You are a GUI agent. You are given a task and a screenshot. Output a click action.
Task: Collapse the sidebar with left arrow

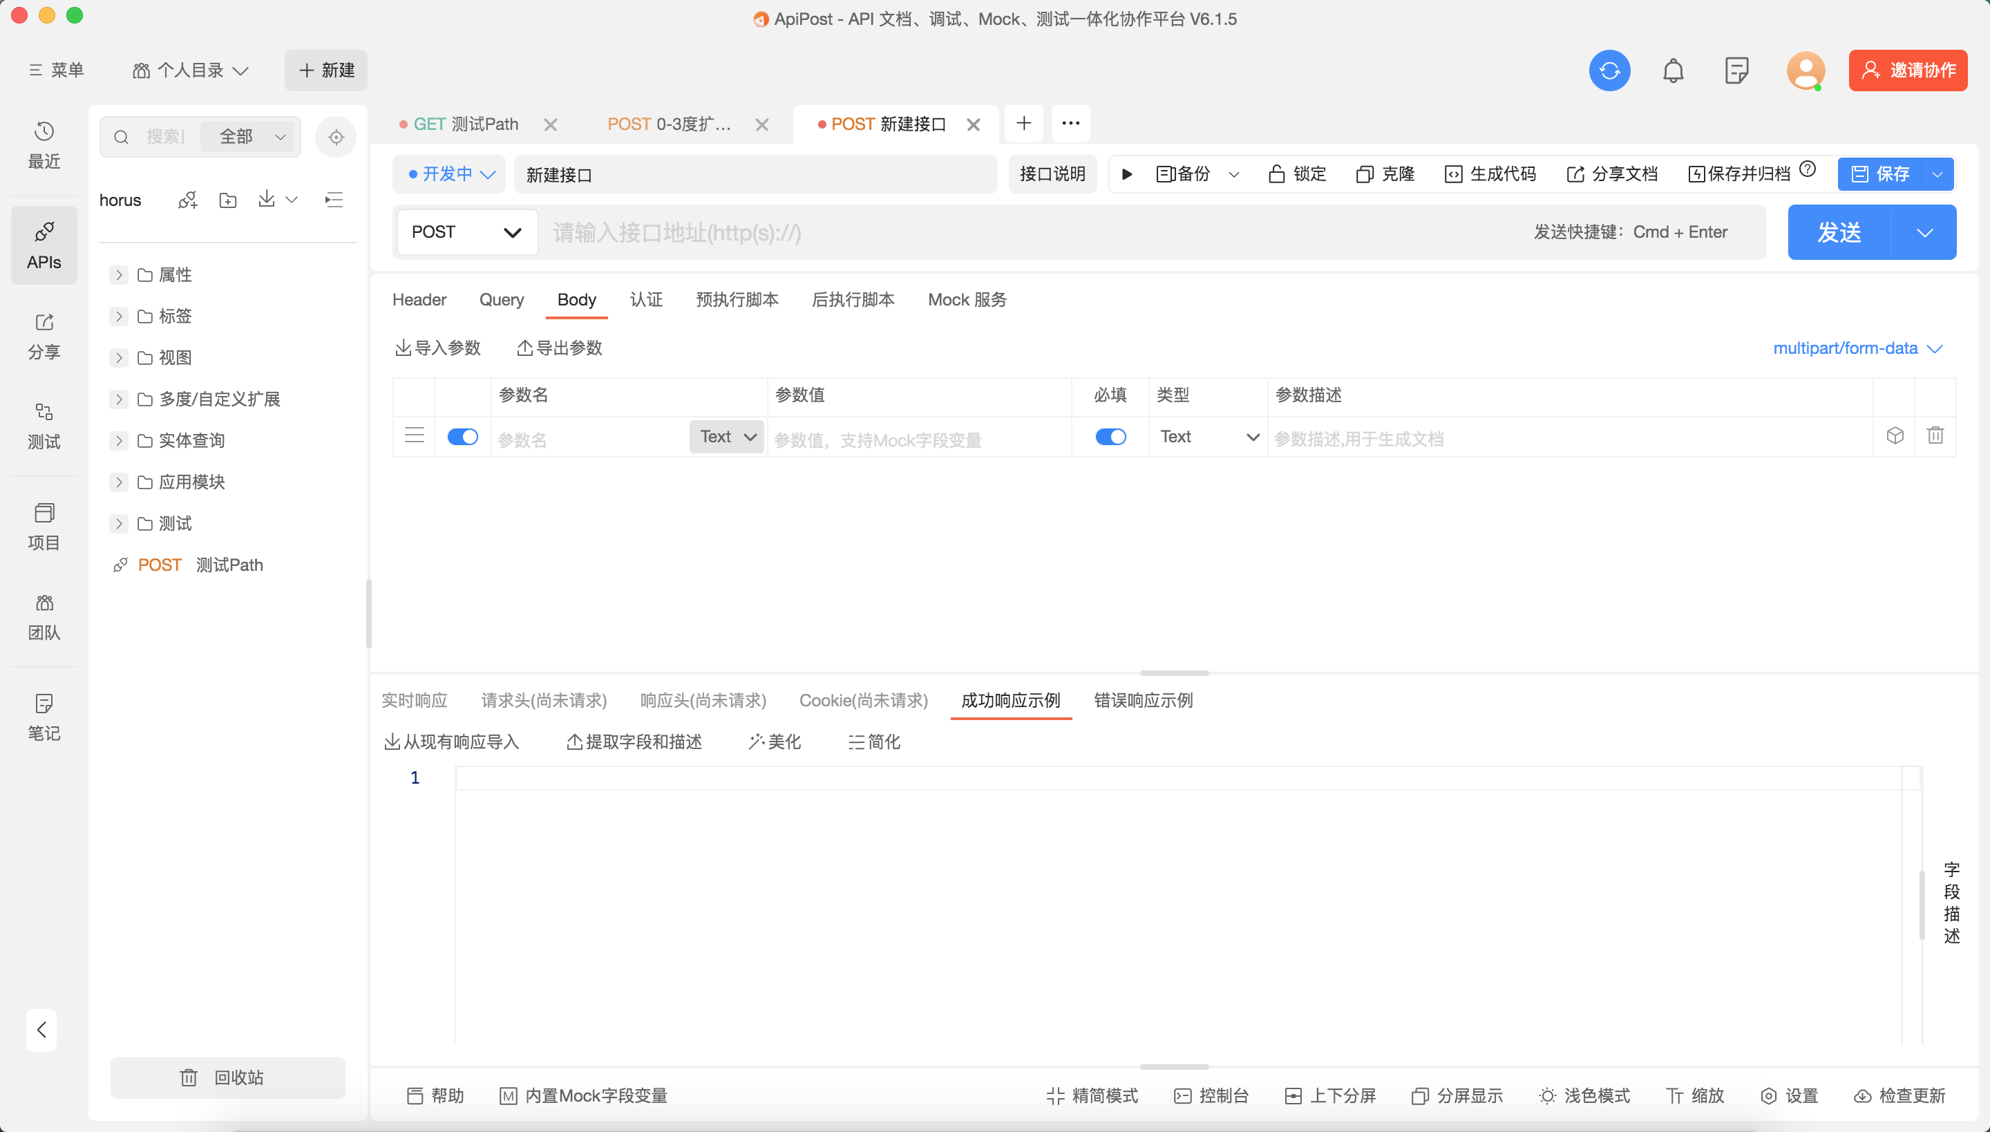(x=41, y=1030)
